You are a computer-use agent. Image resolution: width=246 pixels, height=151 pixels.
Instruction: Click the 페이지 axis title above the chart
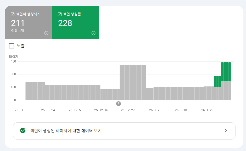pos(13,56)
